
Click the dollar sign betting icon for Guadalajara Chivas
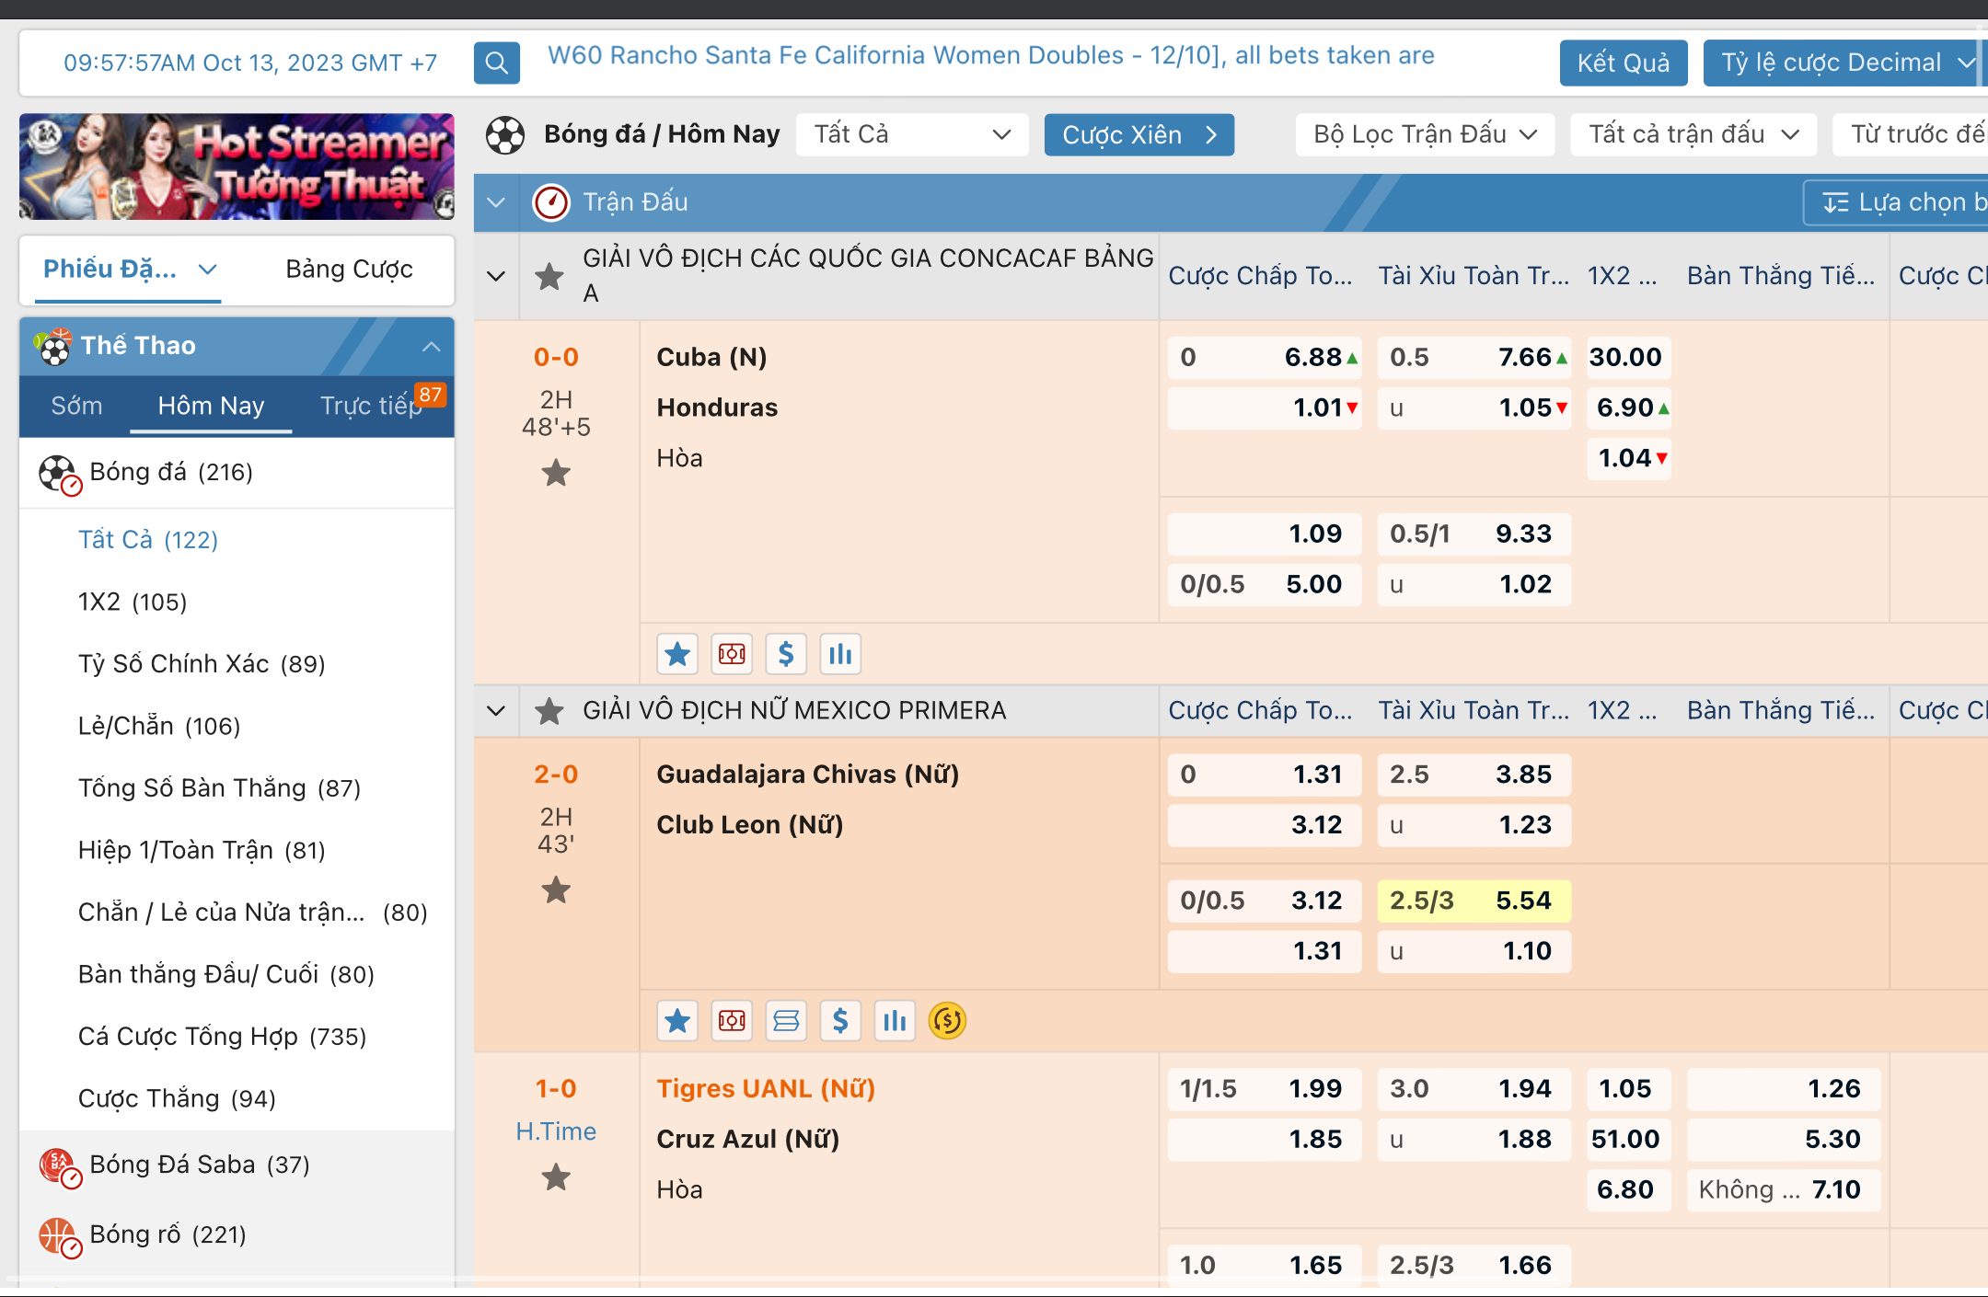click(839, 1020)
